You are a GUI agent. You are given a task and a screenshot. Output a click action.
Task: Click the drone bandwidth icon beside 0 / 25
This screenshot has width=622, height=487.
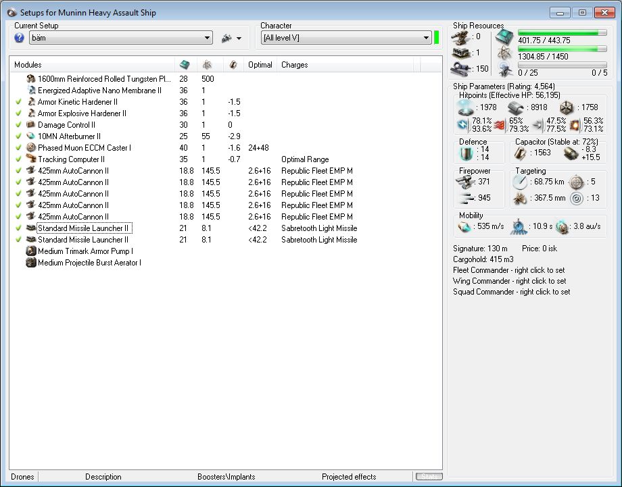pyautogui.click(x=505, y=70)
